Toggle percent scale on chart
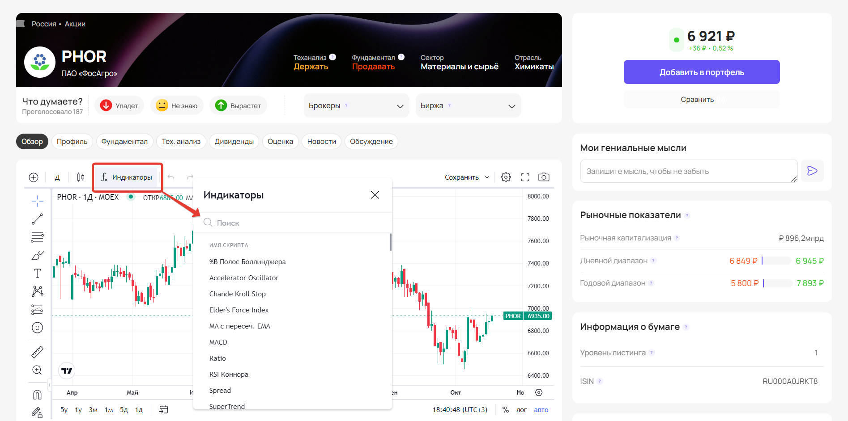The width and height of the screenshot is (848, 421). [x=506, y=410]
